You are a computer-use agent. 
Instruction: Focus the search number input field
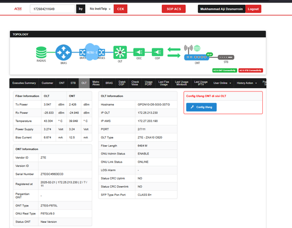(x=53, y=9)
